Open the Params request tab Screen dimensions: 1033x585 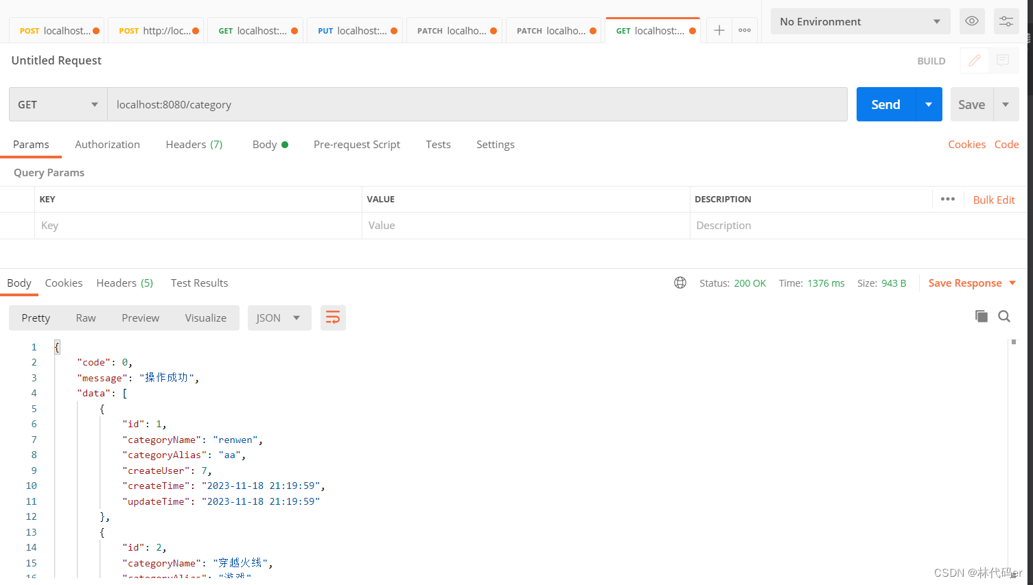pyautogui.click(x=31, y=144)
